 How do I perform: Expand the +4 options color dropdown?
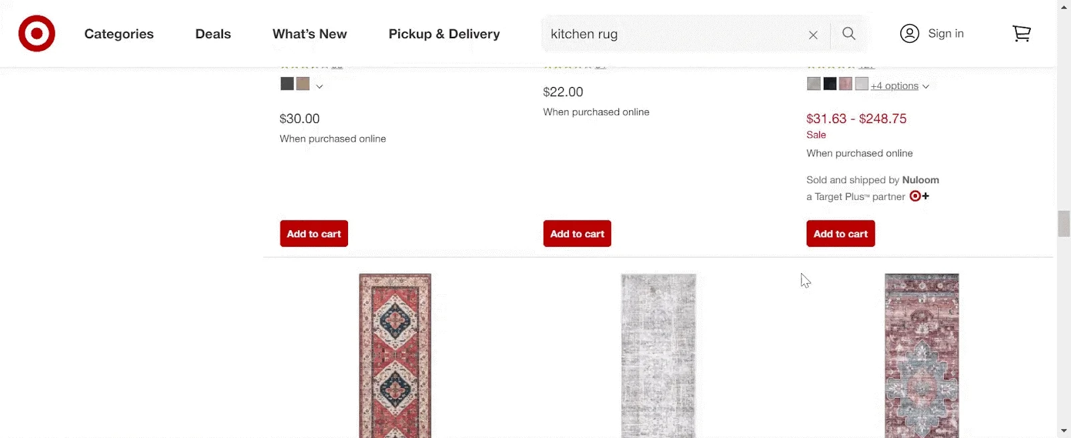click(900, 86)
